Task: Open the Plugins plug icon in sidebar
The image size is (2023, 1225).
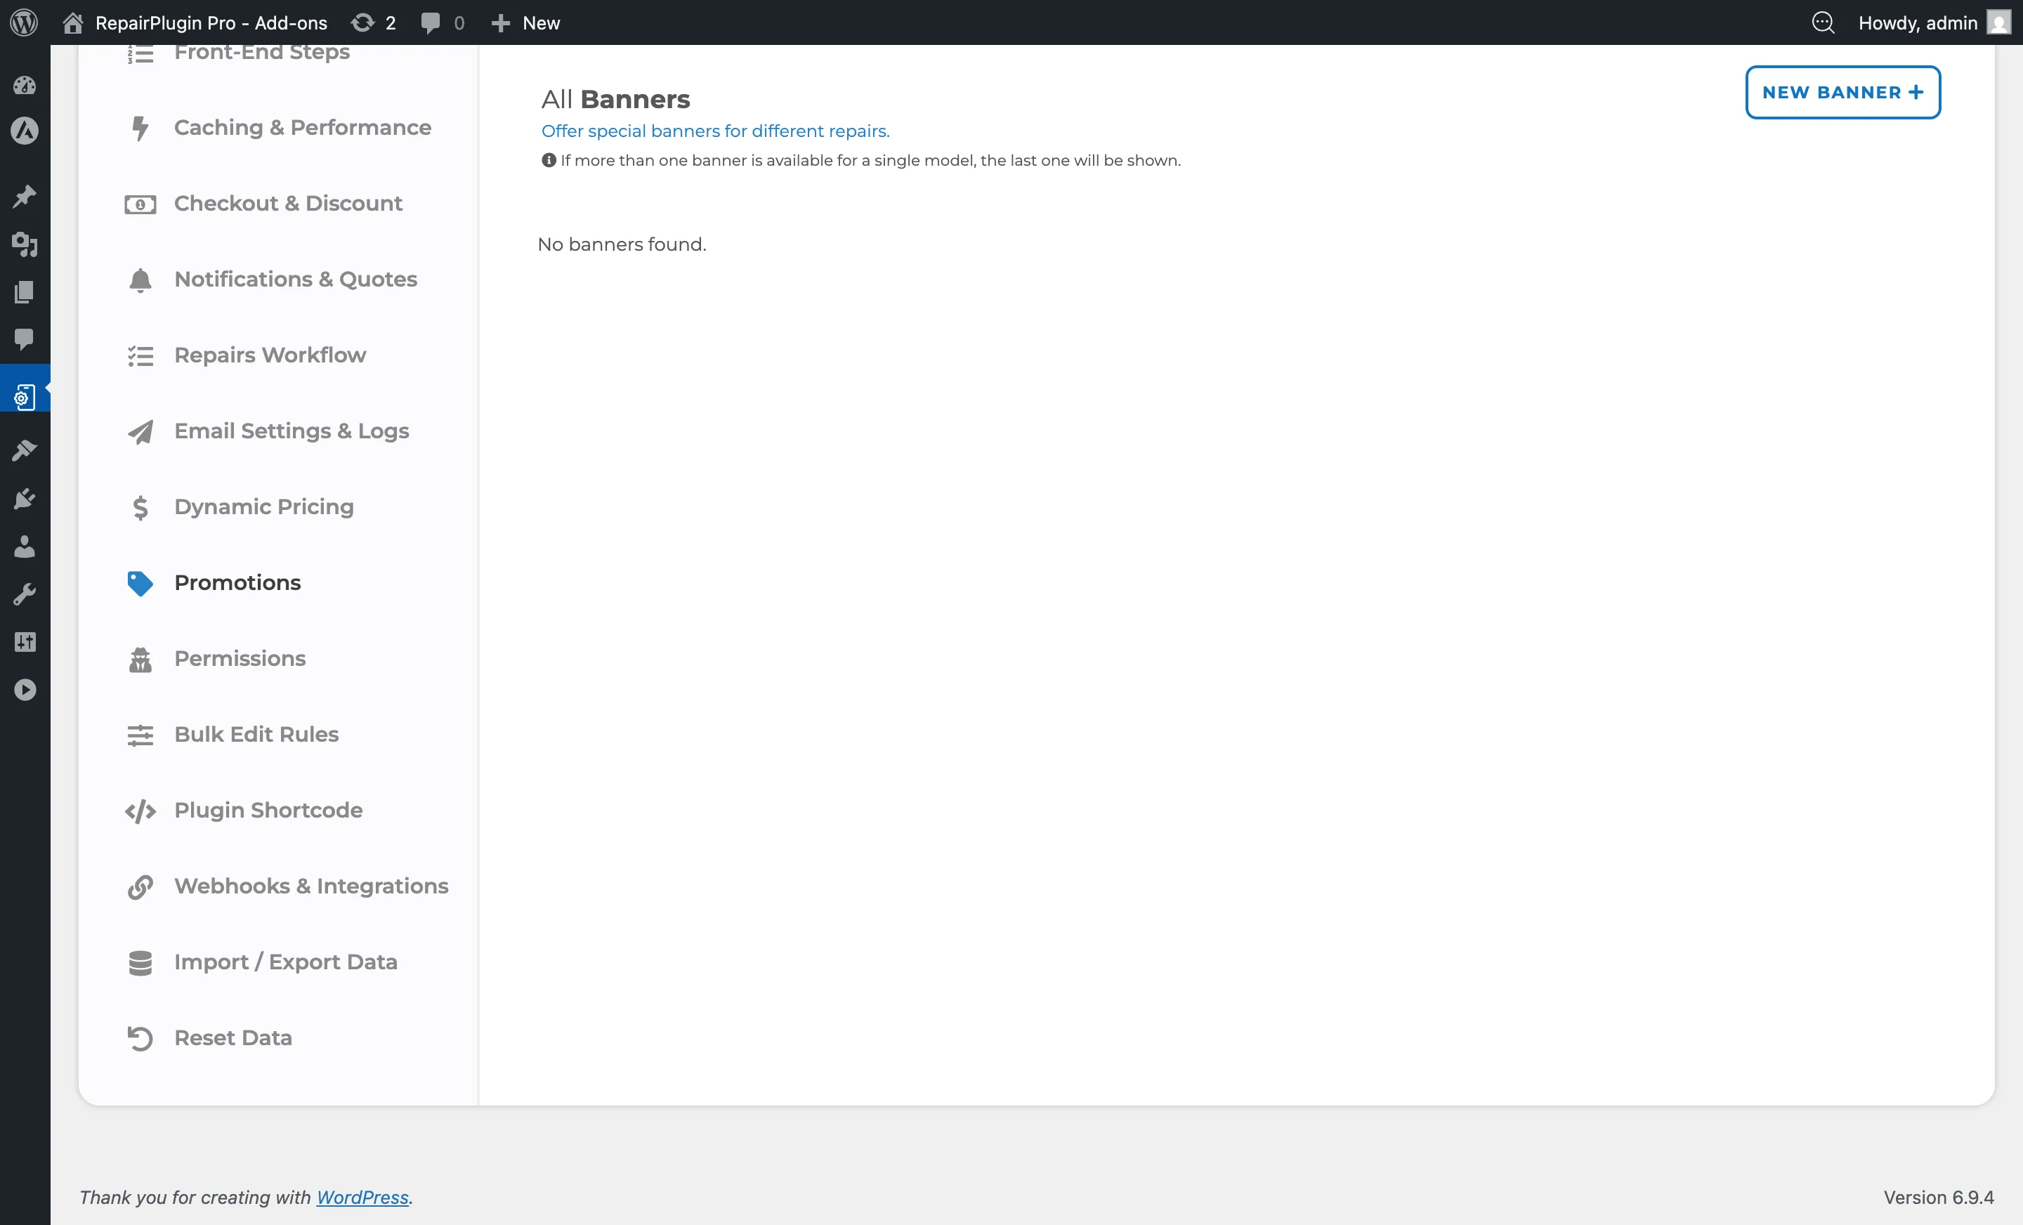Action: click(25, 499)
